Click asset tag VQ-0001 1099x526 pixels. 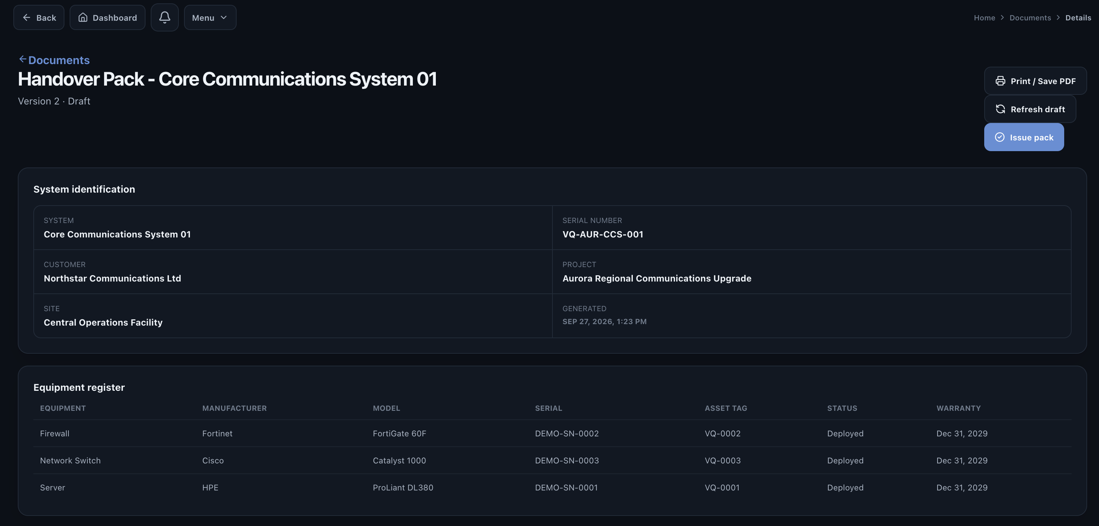point(722,487)
